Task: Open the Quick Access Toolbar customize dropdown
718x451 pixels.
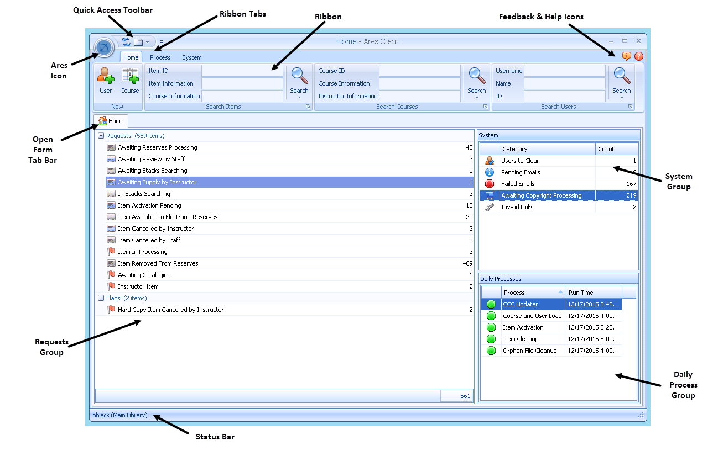Action: (x=162, y=42)
